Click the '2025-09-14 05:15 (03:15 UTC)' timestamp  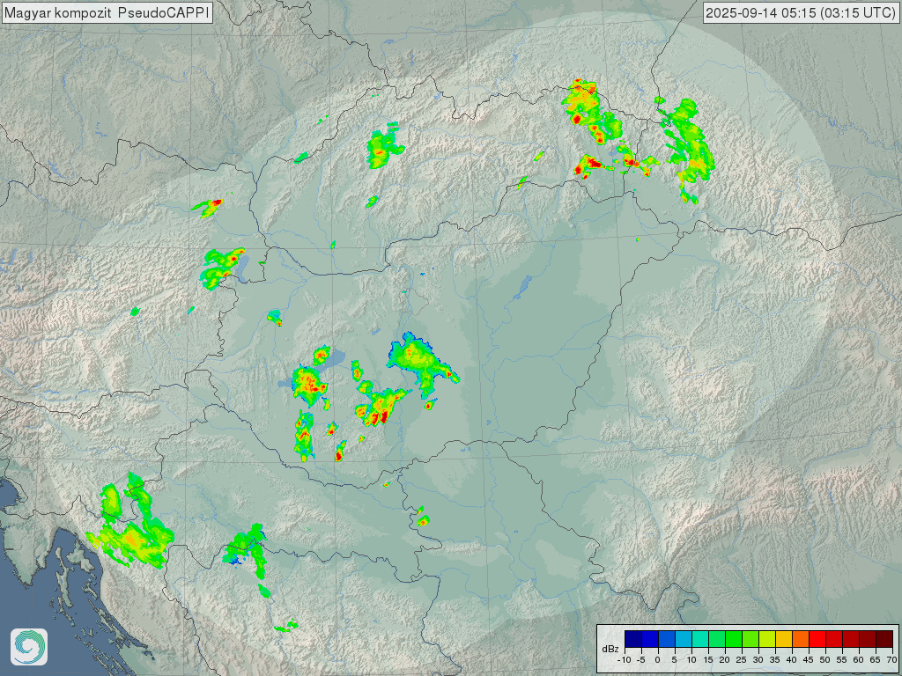pos(801,12)
